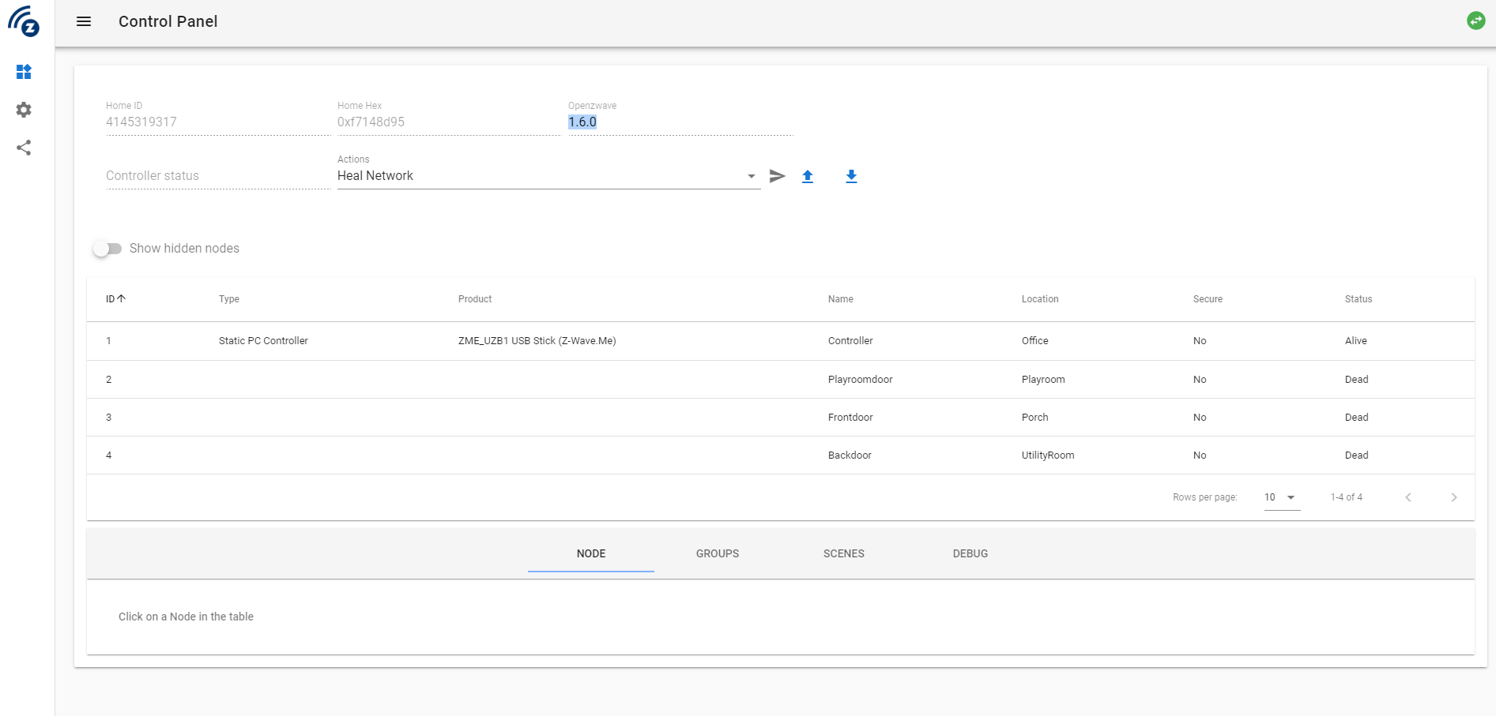
Task: Open the network mesh share icon
Action: coord(24,148)
